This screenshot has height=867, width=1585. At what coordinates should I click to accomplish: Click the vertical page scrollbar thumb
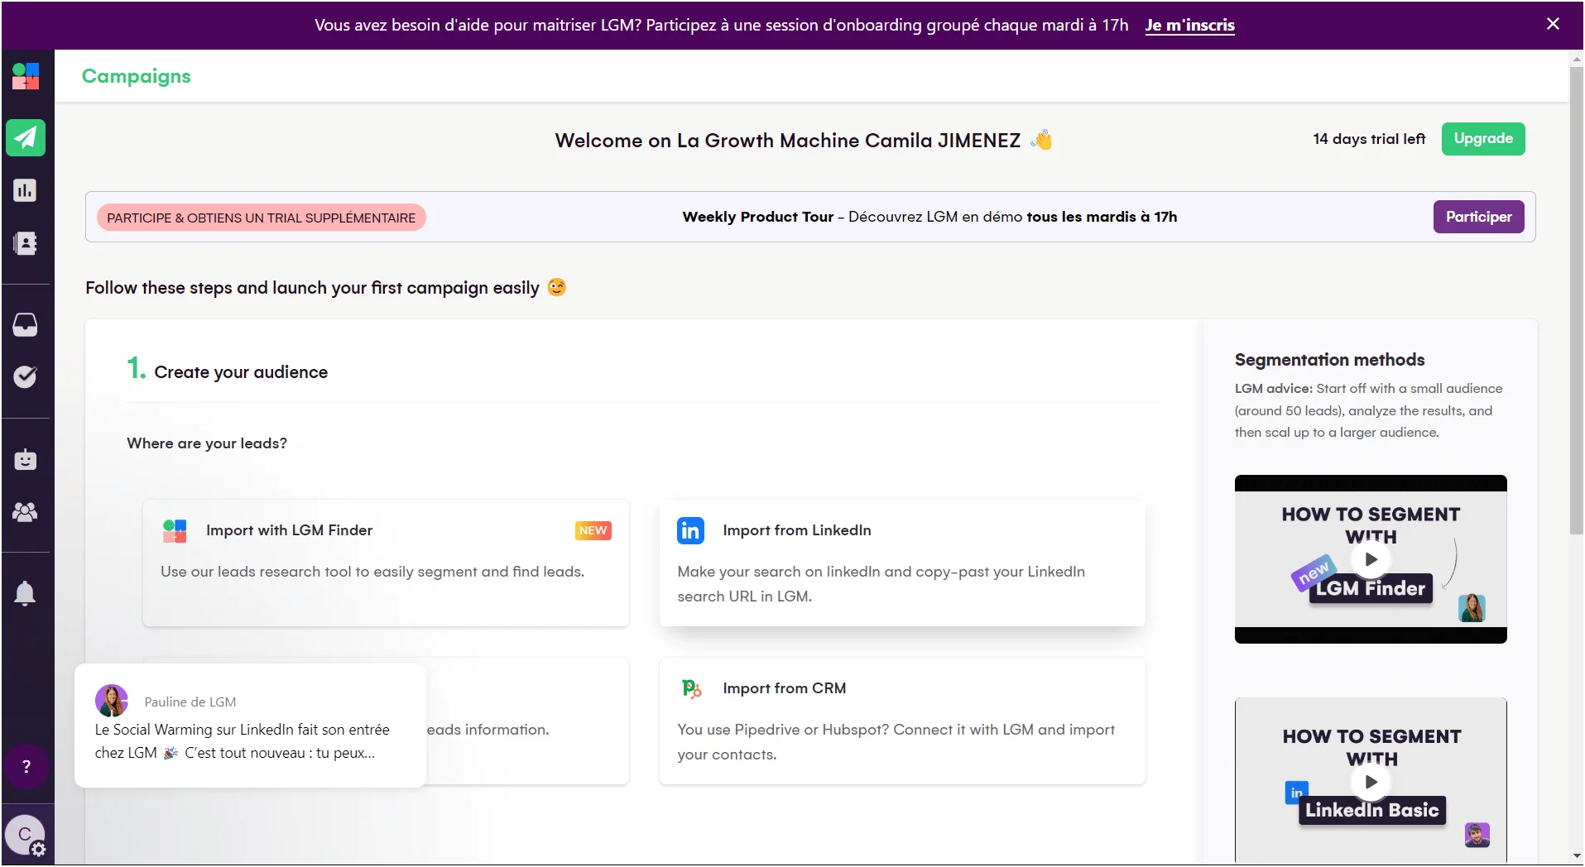click(1576, 300)
